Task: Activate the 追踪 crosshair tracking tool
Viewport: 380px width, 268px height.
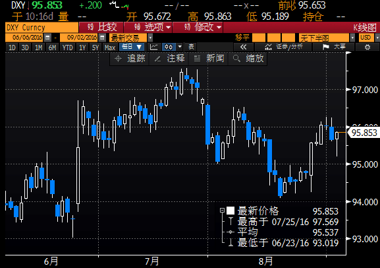Action: pos(129,59)
